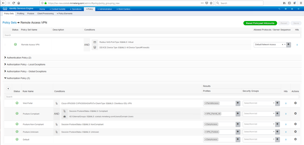Add authorization rule with circled plus
The width and height of the screenshot is (304, 145).
[x=8, y=88]
